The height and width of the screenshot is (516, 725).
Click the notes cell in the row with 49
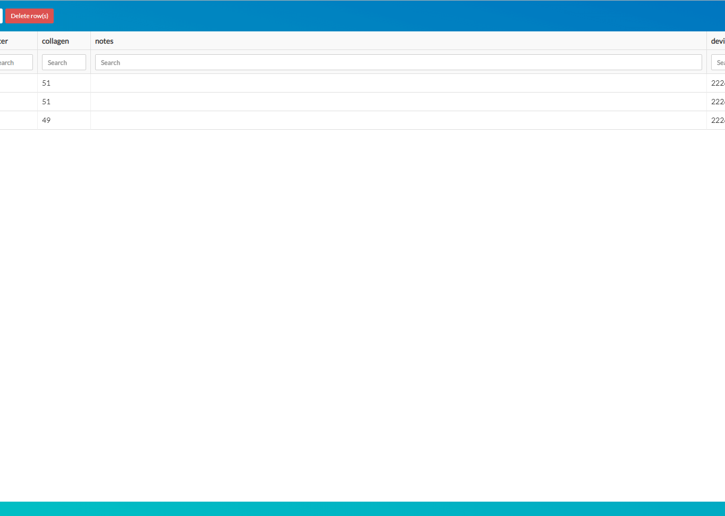tap(398, 120)
